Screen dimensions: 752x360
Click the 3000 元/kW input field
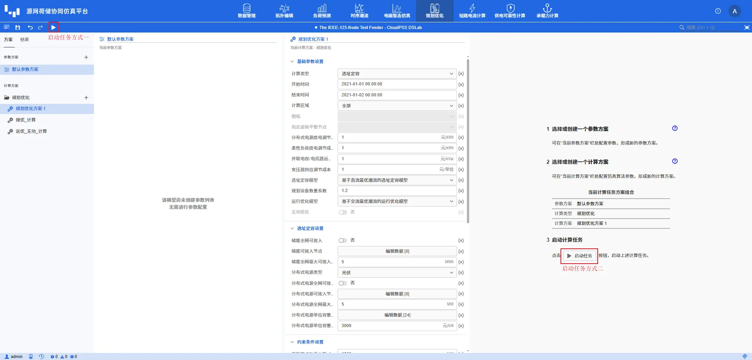click(x=397, y=326)
